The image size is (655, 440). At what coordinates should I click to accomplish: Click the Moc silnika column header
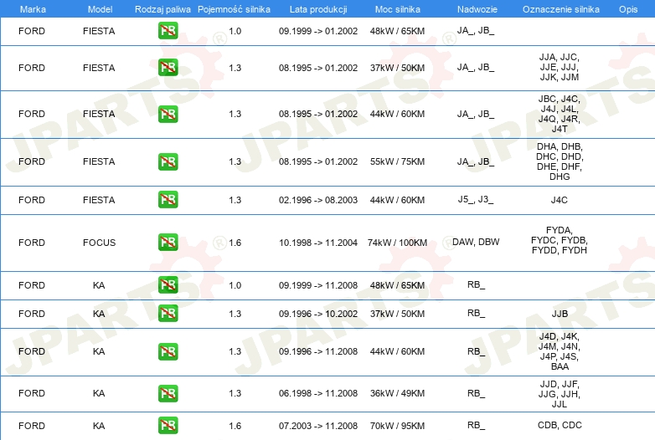tap(398, 9)
